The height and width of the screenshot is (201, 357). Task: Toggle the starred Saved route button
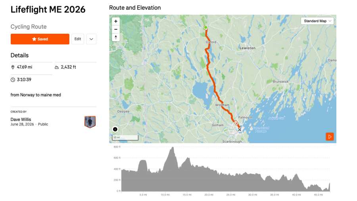click(40, 39)
